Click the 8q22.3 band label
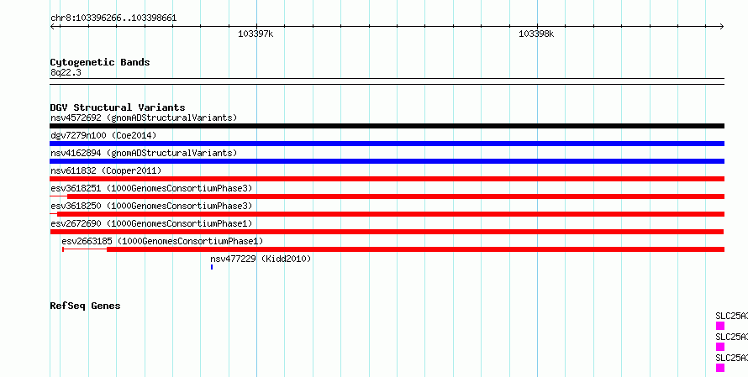The image size is (748, 377). coord(66,72)
